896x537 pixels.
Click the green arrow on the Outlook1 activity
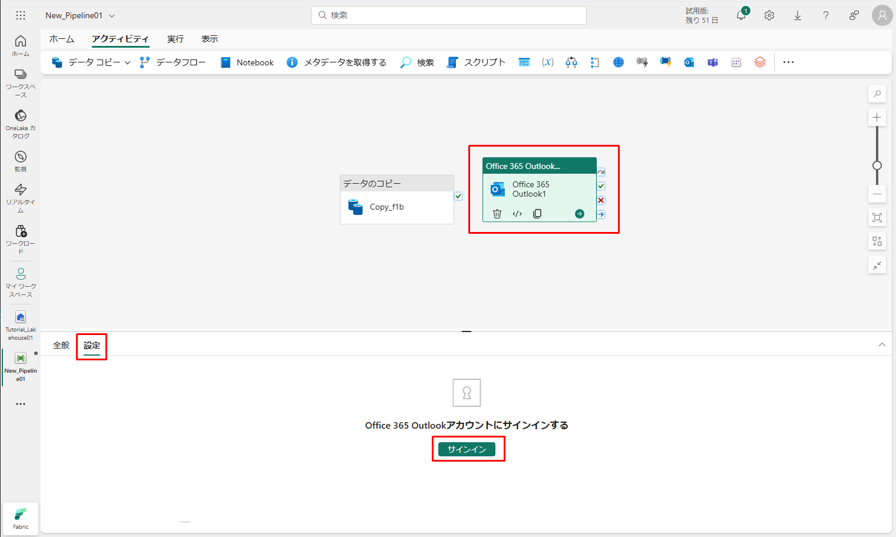[x=580, y=214]
